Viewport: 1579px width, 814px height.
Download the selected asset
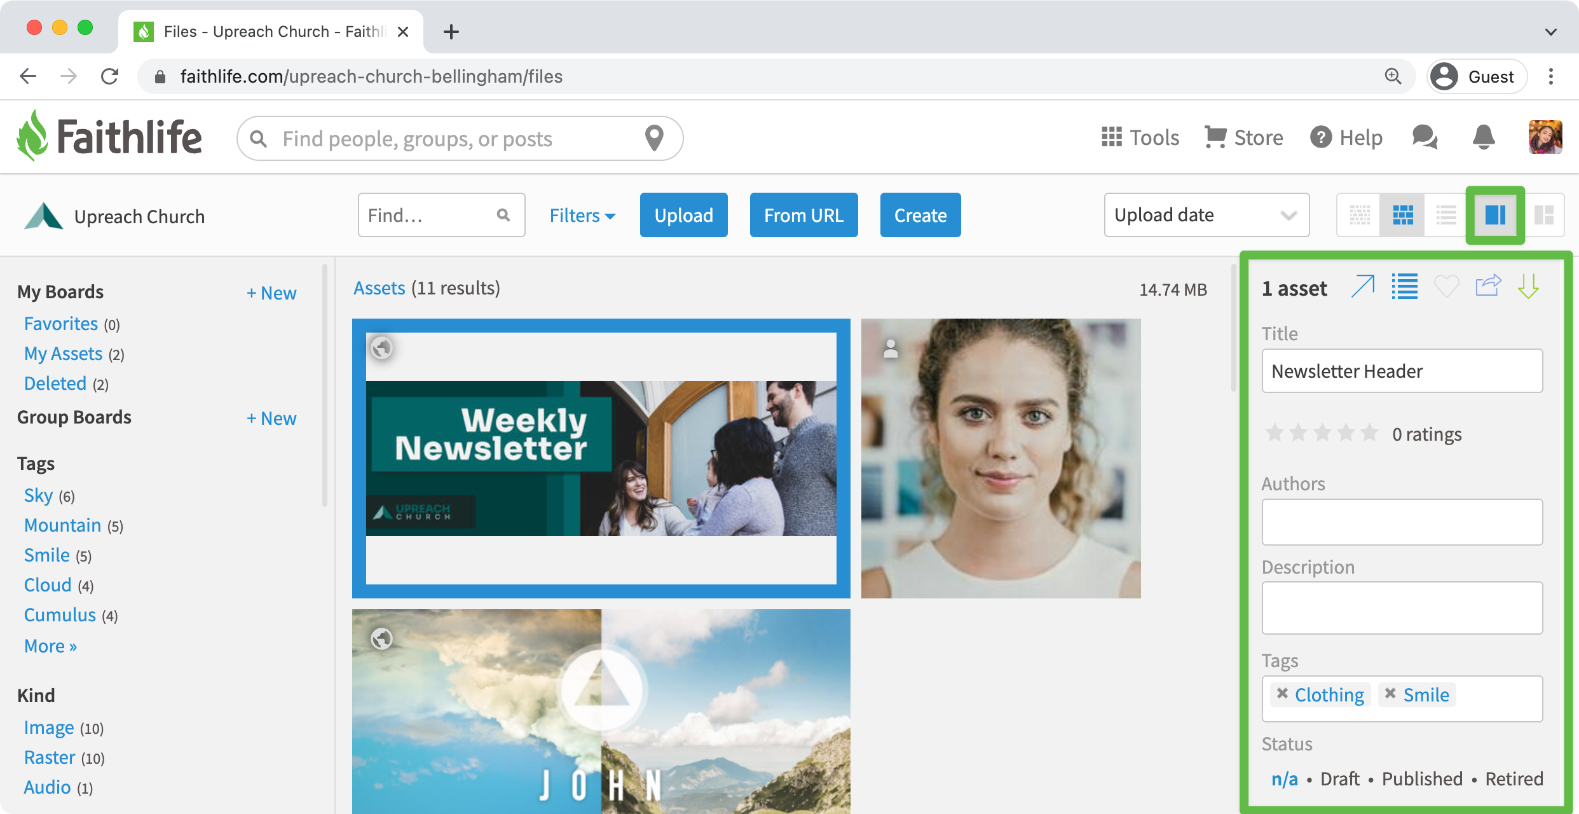point(1528,286)
